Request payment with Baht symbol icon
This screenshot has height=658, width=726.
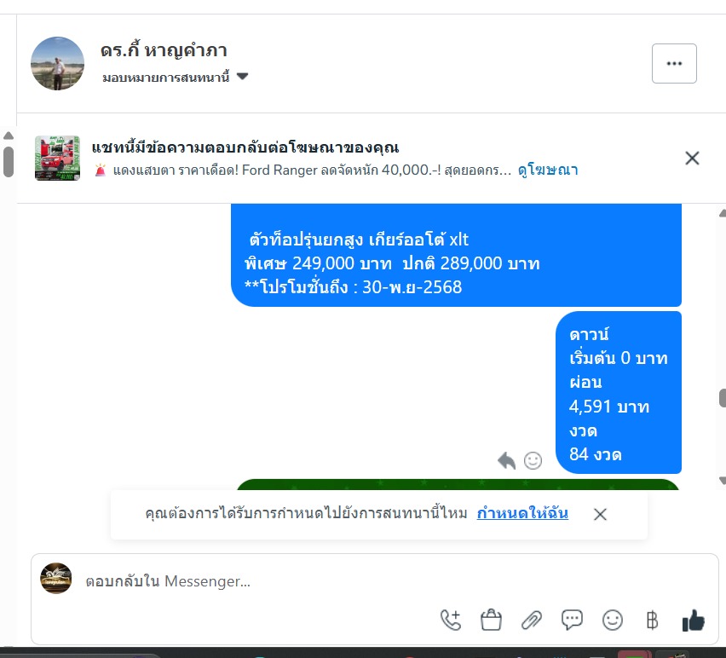(x=652, y=620)
